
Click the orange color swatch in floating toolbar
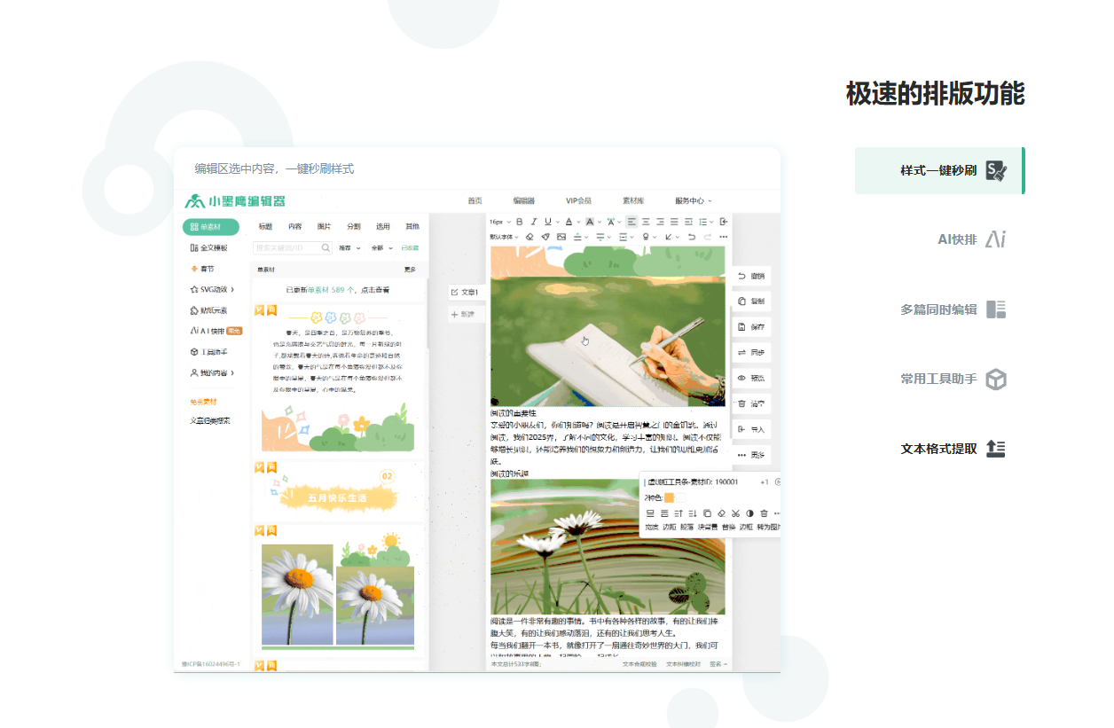pyautogui.click(x=670, y=497)
